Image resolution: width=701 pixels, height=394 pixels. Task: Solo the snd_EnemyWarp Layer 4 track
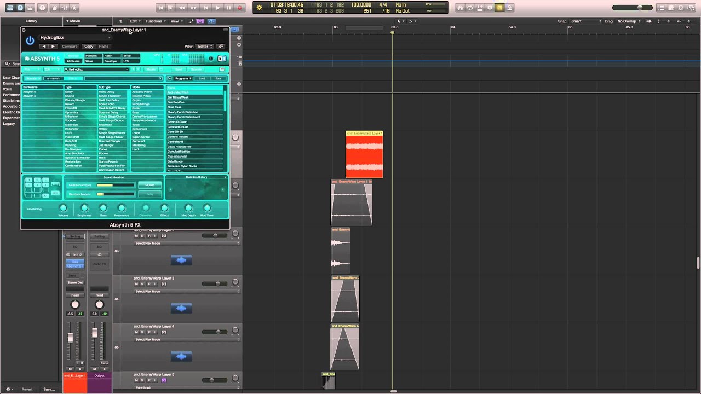point(142,332)
